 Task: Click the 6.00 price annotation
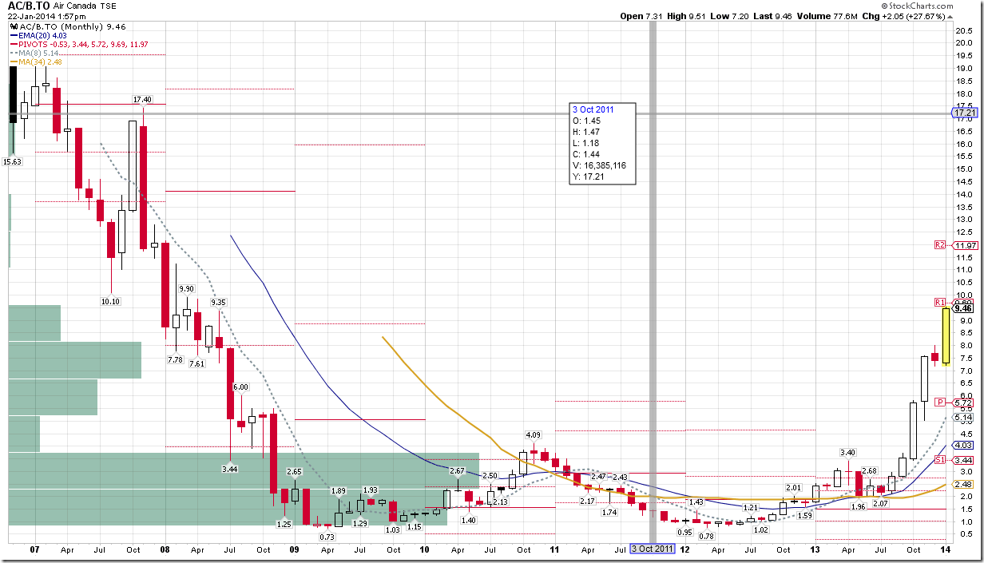pyautogui.click(x=240, y=387)
